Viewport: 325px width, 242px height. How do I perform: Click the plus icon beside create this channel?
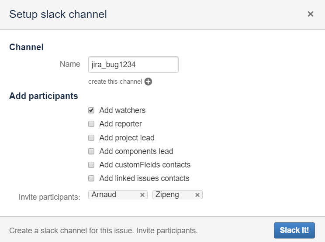(148, 82)
